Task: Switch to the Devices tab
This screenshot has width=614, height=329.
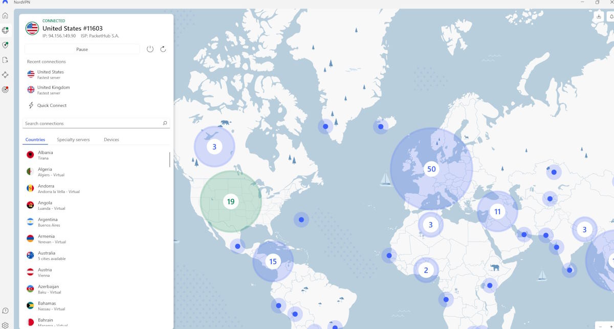Action: tap(112, 140)
